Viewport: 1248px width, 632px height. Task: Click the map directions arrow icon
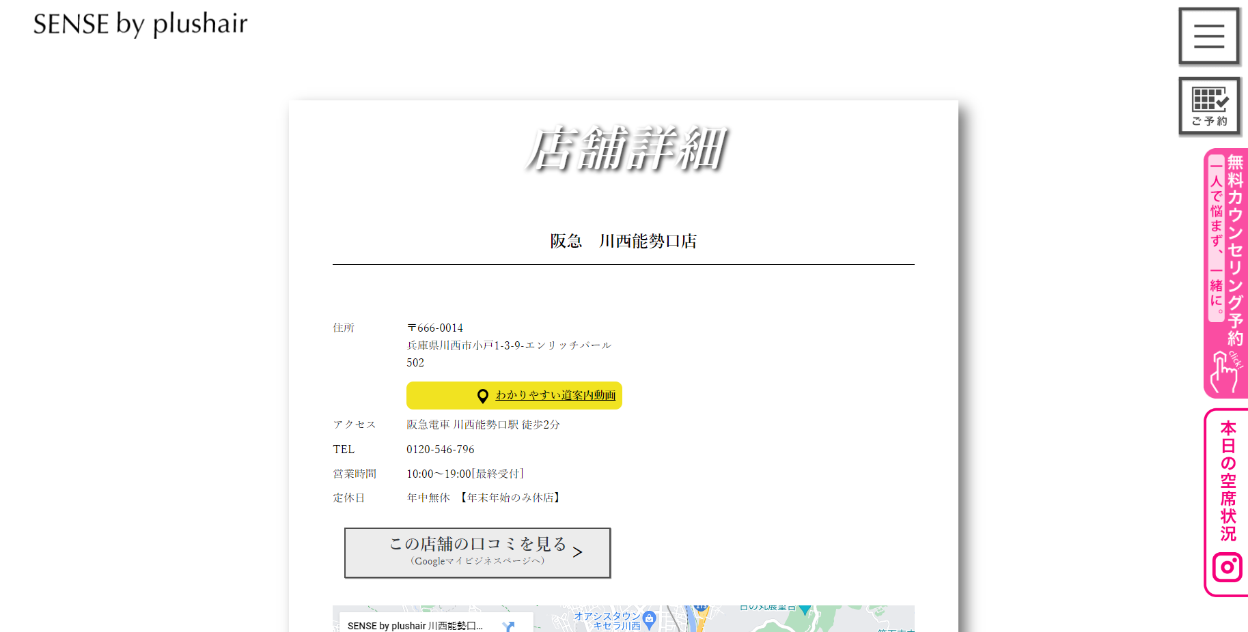pyautogui.click(x=508, y=626)
